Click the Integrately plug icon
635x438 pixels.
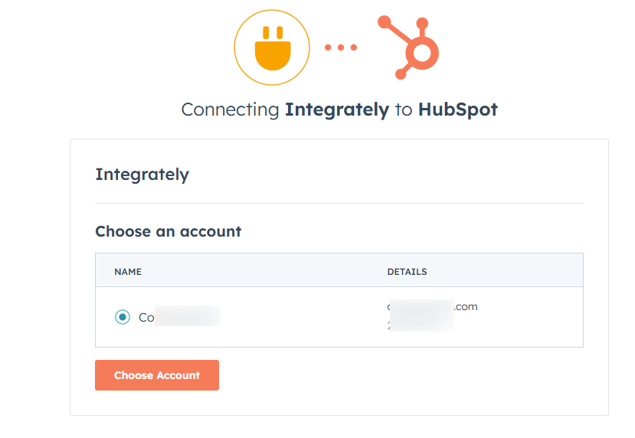tap(271, 47)
